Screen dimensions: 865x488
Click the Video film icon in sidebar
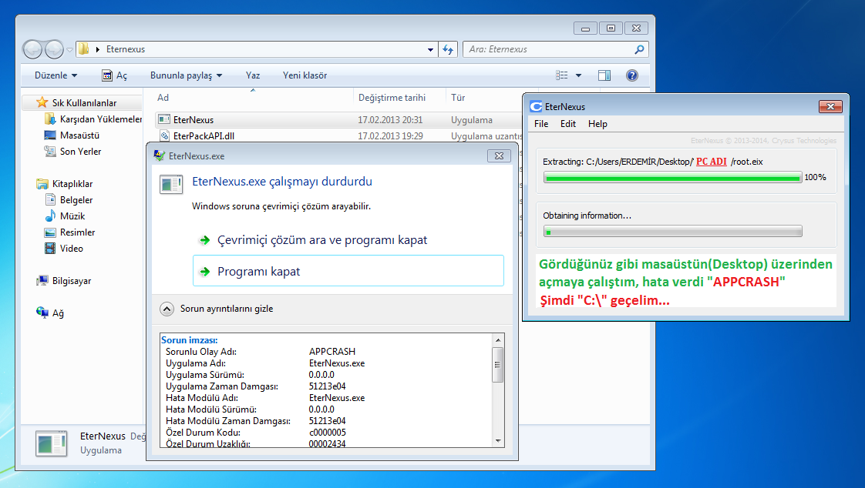50,249
